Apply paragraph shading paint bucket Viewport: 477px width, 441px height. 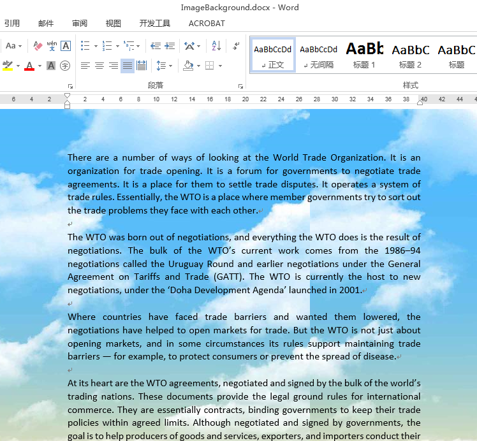[x=188, y=66]
